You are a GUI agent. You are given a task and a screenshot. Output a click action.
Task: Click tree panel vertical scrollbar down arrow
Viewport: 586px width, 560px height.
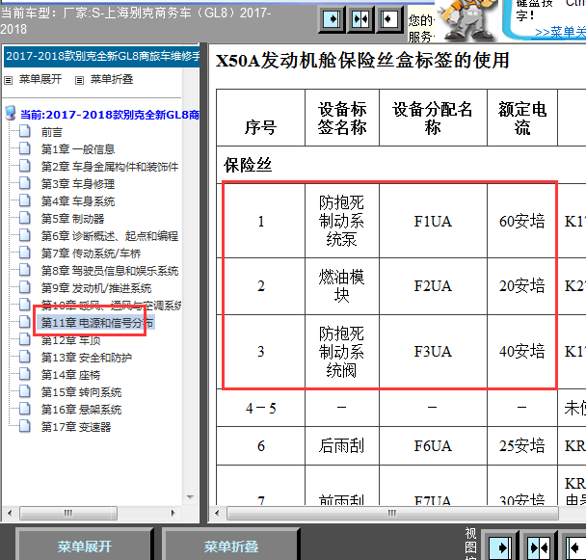[190, 497]
